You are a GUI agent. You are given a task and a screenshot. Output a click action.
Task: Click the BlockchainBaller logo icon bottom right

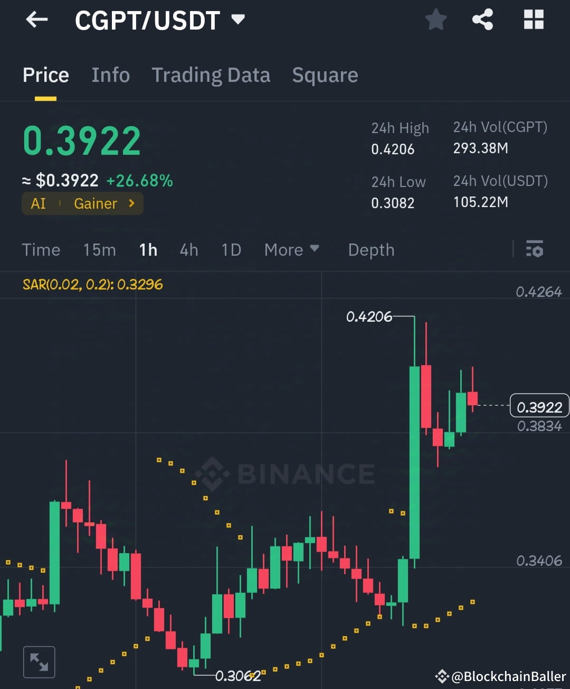(x=441, y=675)
